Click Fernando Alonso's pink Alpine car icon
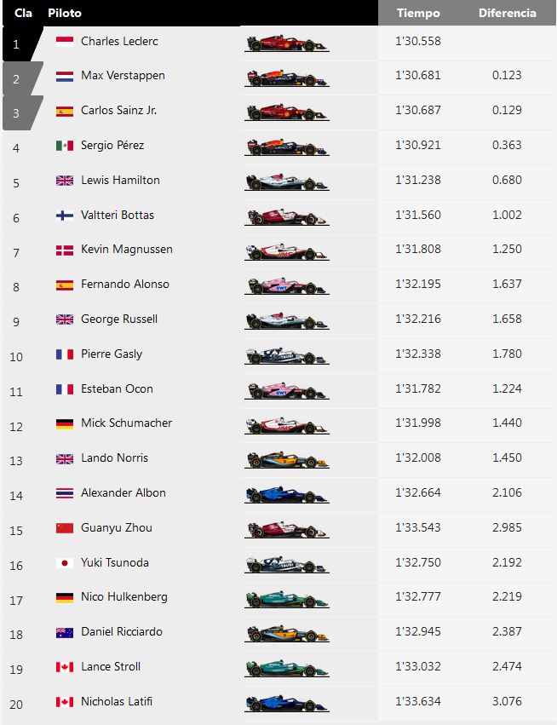Image resolution: width=557 pixels, height=725 pixels. point(286,285)
